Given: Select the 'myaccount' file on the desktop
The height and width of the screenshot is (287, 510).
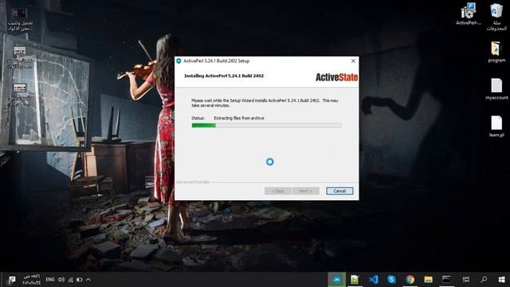Looking at the screenshot, I should (x=496, y=89).
